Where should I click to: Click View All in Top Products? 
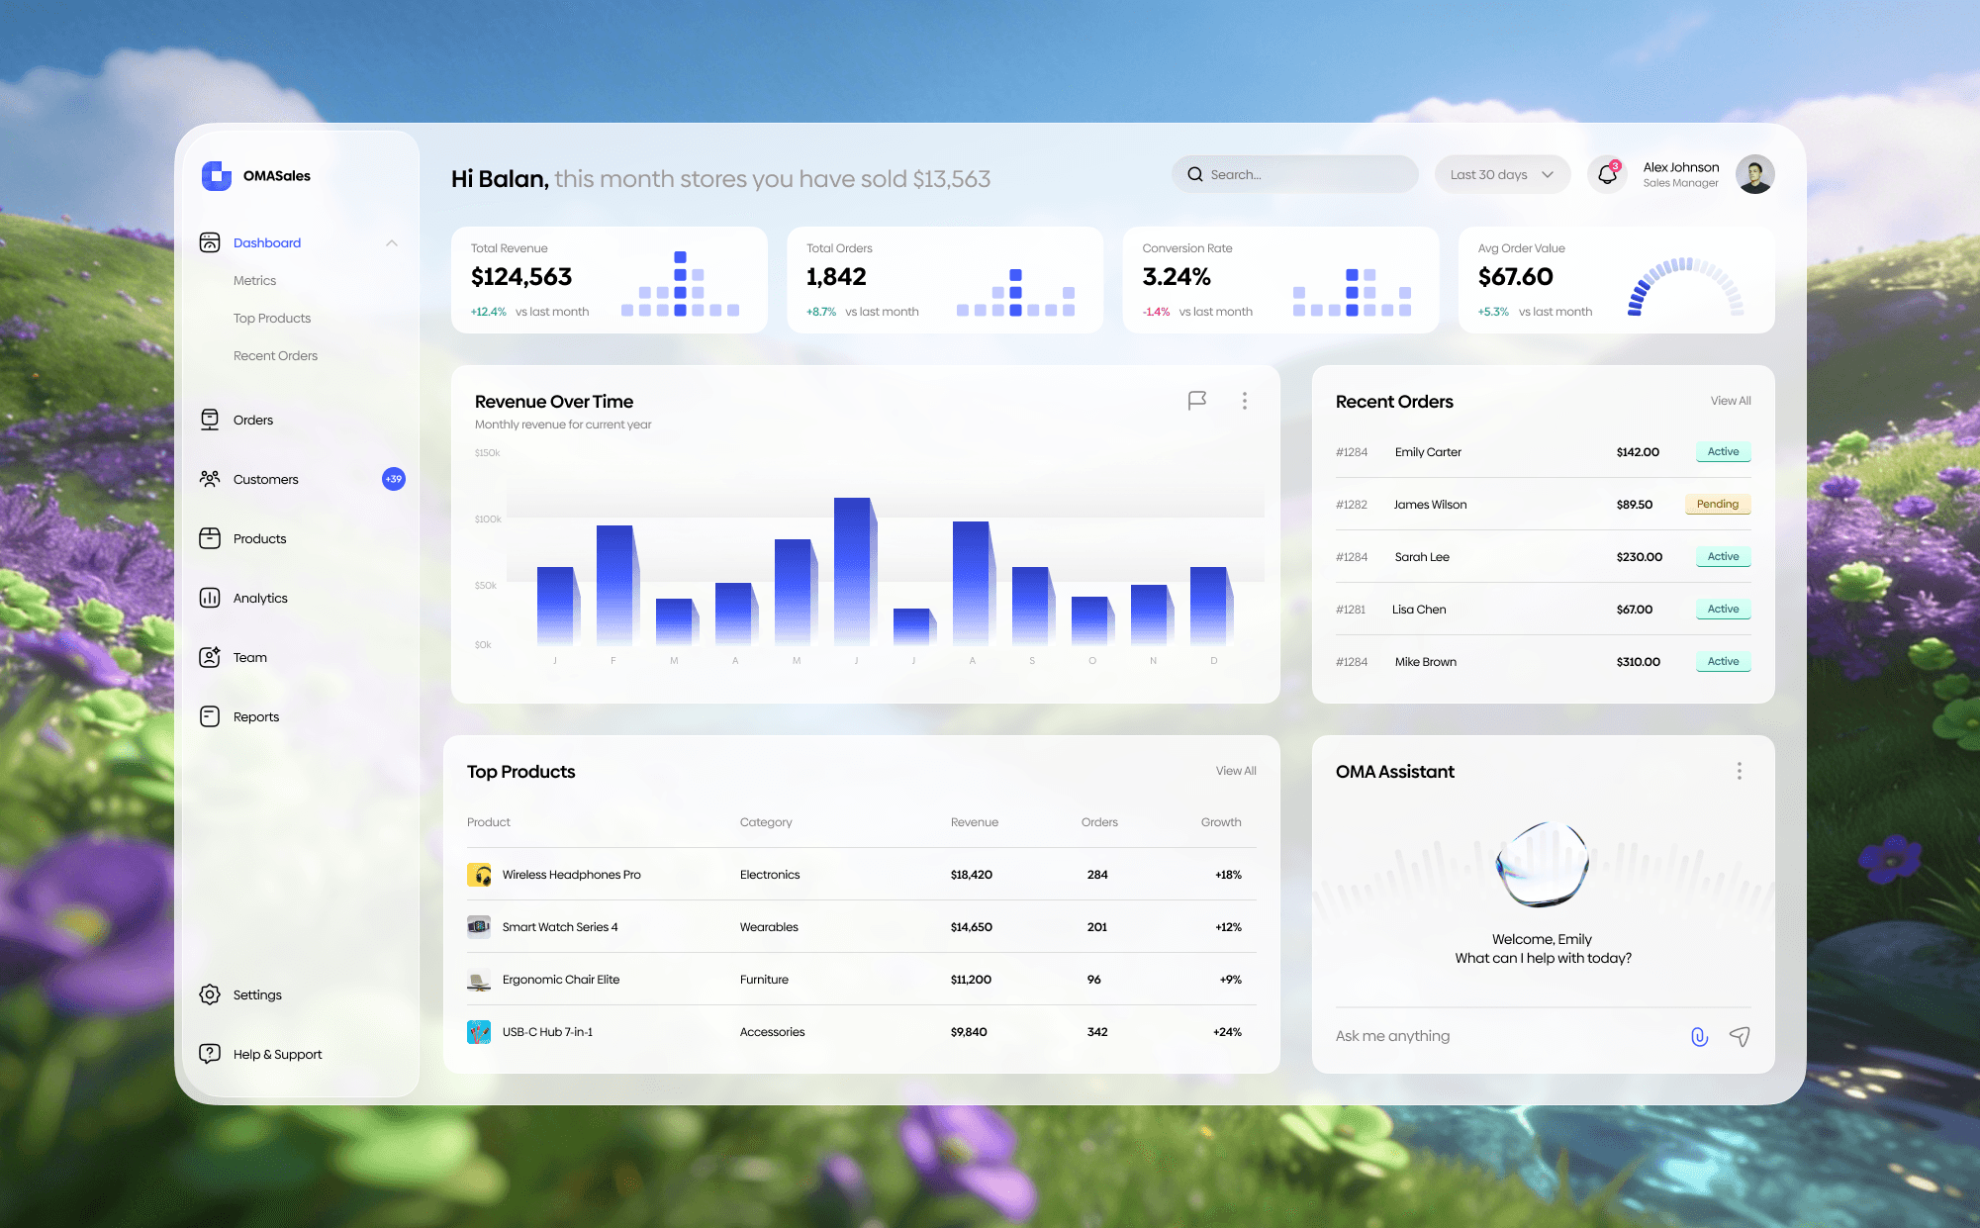point(1235,771)
